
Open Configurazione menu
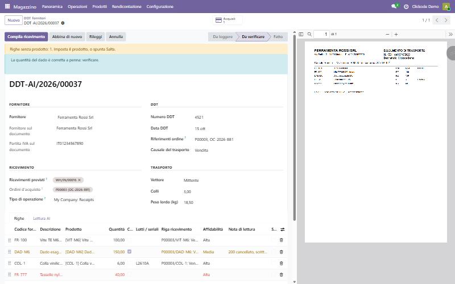click(160, 6)
